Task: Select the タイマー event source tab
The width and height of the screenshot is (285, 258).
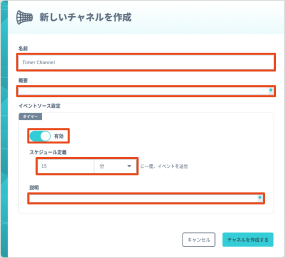Action: (30, 116)
